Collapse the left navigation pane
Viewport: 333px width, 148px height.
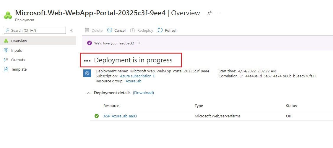coord(72,30)
